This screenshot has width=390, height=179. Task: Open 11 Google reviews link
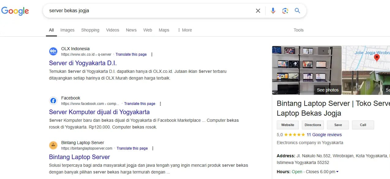click(x=324, y=135)
